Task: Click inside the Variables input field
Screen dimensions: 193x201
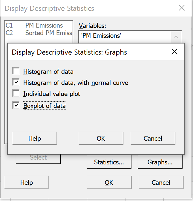Action: [125, 37]
